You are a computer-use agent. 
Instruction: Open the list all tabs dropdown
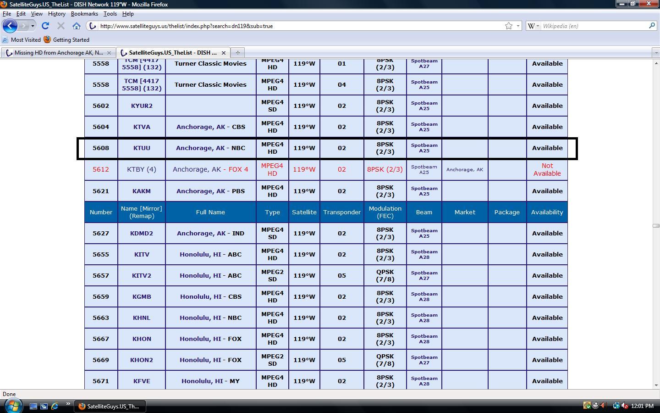point(655,53)
